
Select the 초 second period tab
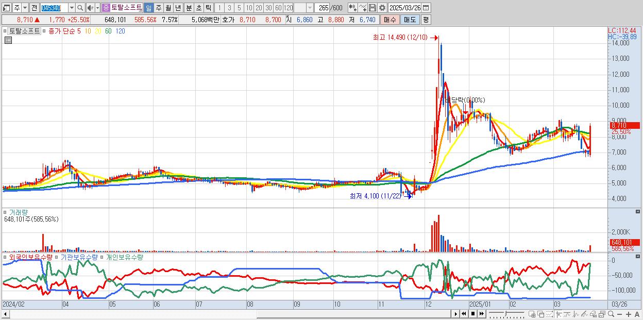(x=199, y=8)
